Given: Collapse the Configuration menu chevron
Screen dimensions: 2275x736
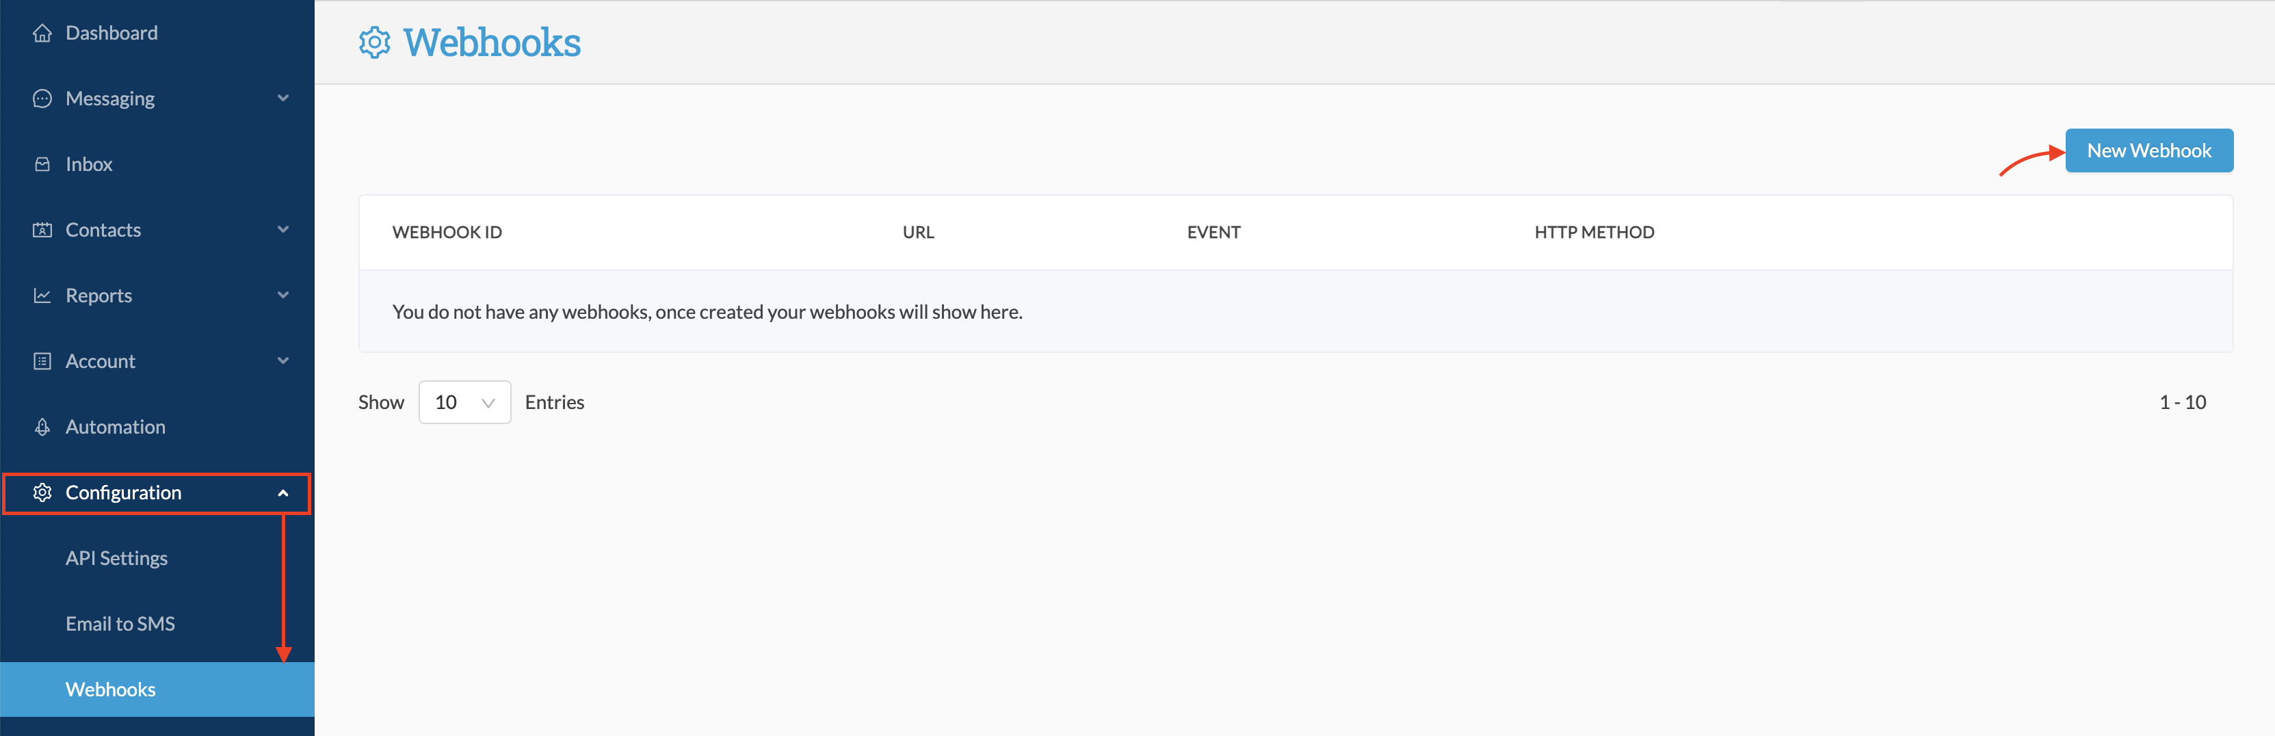Looking at the screenshot, I should pos(283,493).
